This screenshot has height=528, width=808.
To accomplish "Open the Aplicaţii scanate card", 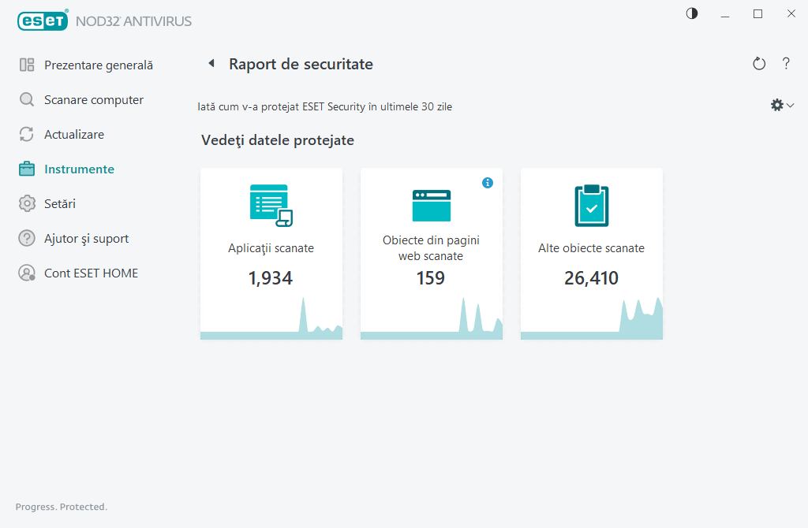I will pos(271,252).
